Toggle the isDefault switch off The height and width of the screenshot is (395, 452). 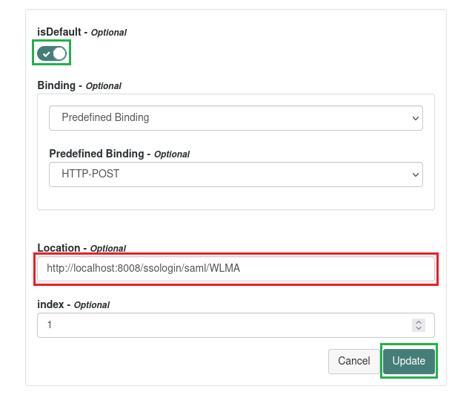click(x=52, y=53)
